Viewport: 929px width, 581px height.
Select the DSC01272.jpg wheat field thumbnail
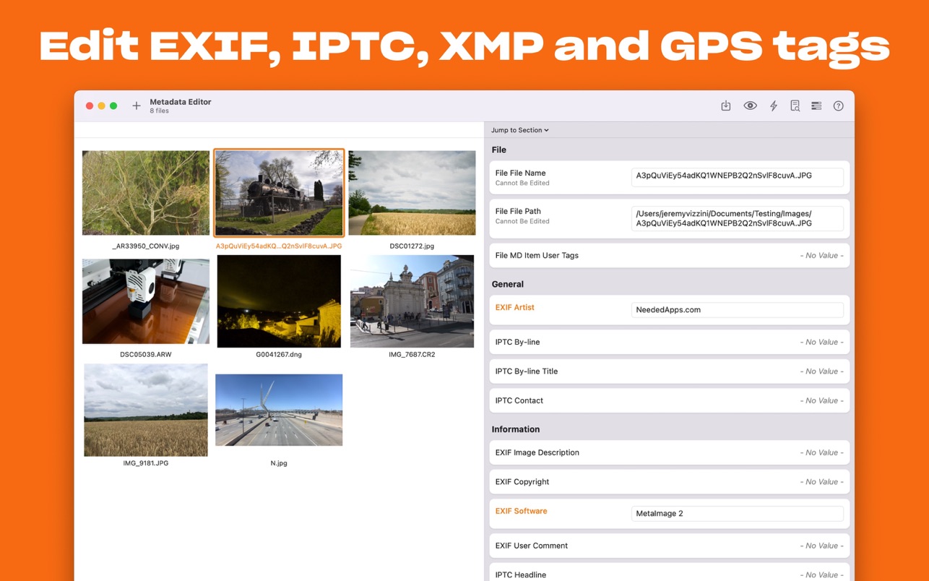pos(412,193)
